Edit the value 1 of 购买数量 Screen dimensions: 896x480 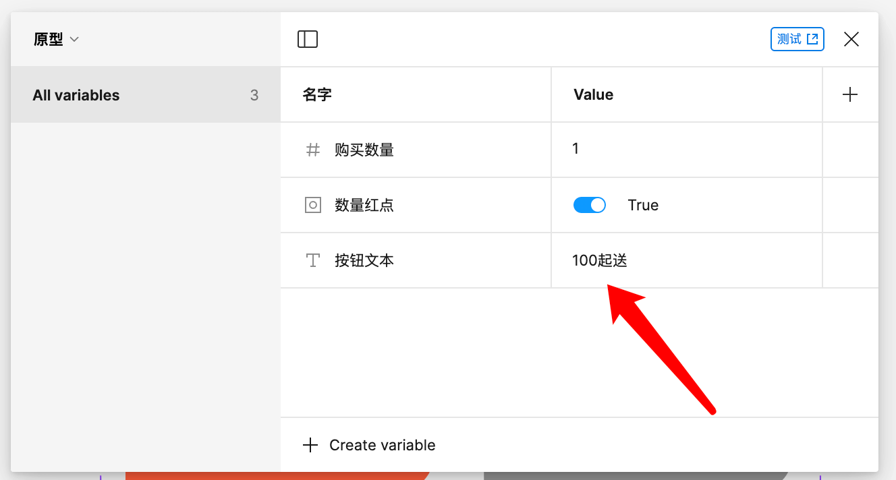tap(576, 149)
